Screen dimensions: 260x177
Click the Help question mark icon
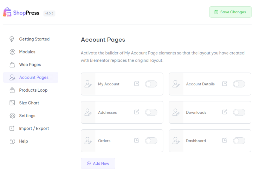tap(12, 141)
